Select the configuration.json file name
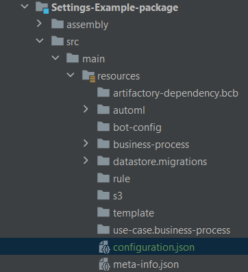The height and width of the screenshot is (272, 248). [153, 247]
